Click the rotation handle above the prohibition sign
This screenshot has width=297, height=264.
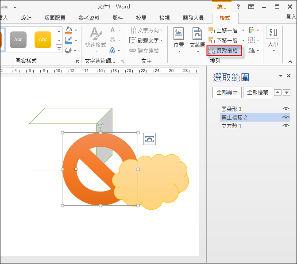(100, 125)
